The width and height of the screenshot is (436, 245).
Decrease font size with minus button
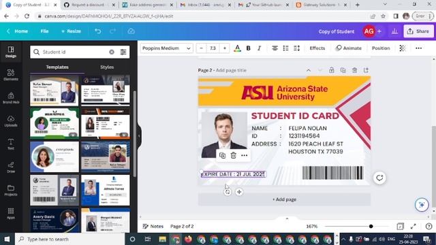201,48
